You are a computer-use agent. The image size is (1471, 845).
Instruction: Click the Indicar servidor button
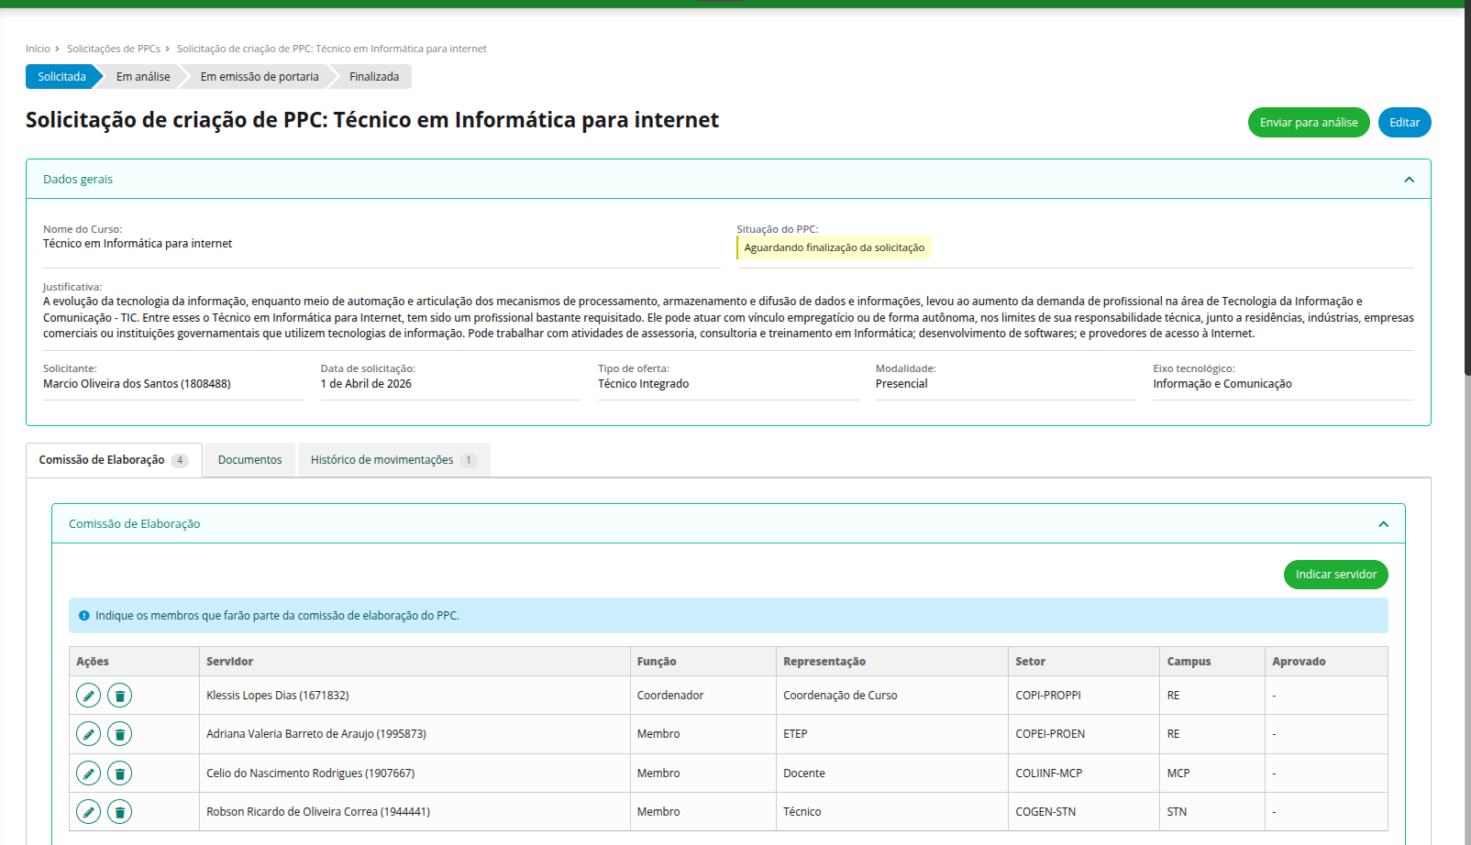point(1335,575)
